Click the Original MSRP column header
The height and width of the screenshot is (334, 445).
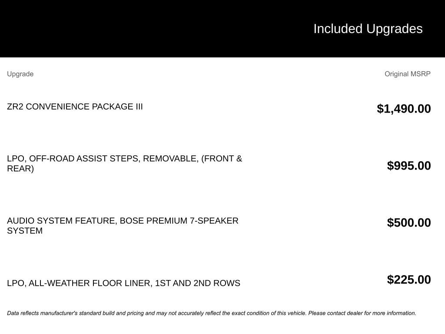click(407, 74)
